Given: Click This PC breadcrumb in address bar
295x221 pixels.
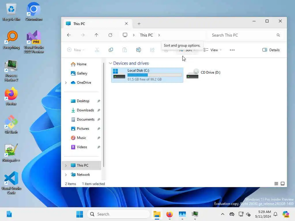Looking at the screenshot, I should [x=146, y=35].
